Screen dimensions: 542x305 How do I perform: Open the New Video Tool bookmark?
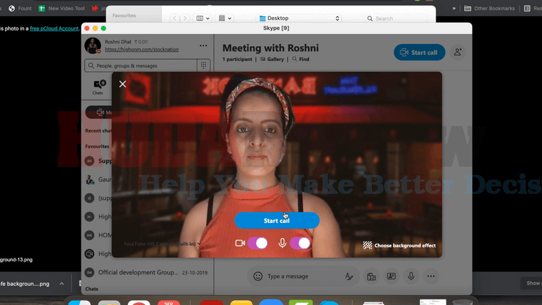[x=62, y=8]
